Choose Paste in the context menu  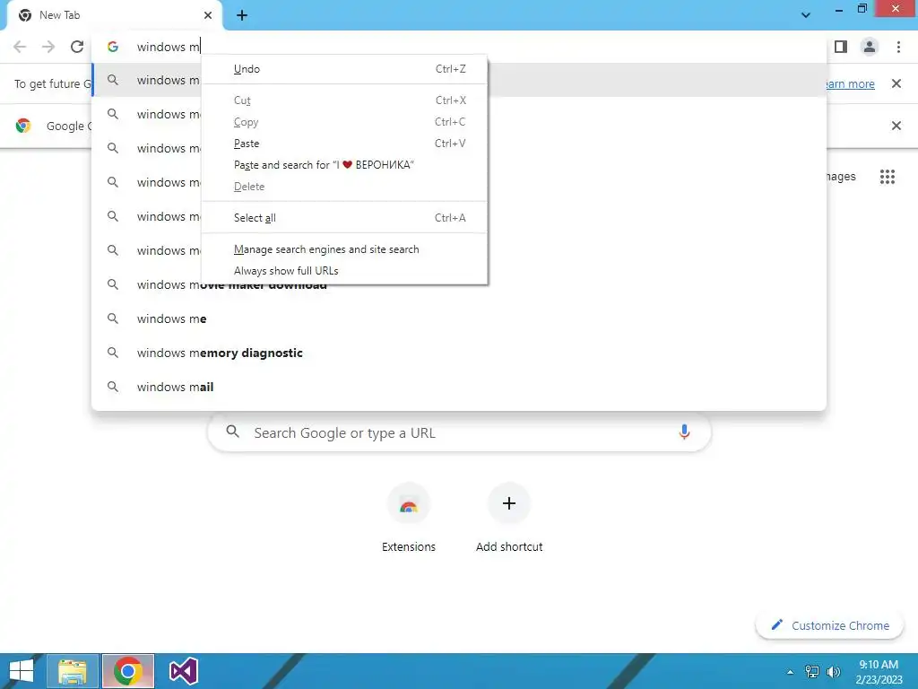click(x=344, y=144)
